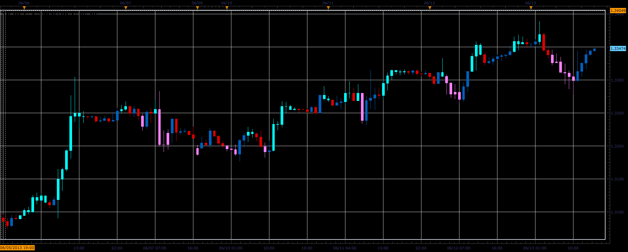628x252 pixels.
Task: Click the 1.3100 price axis label
Action: pos(617,212)
